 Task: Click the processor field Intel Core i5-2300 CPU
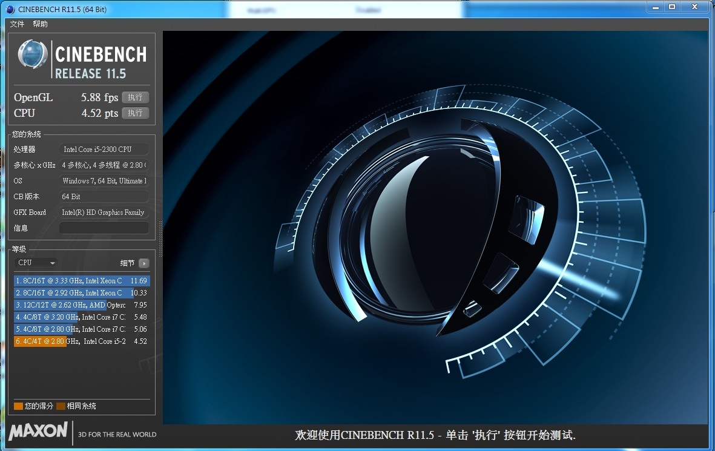[x=104, y=149]
